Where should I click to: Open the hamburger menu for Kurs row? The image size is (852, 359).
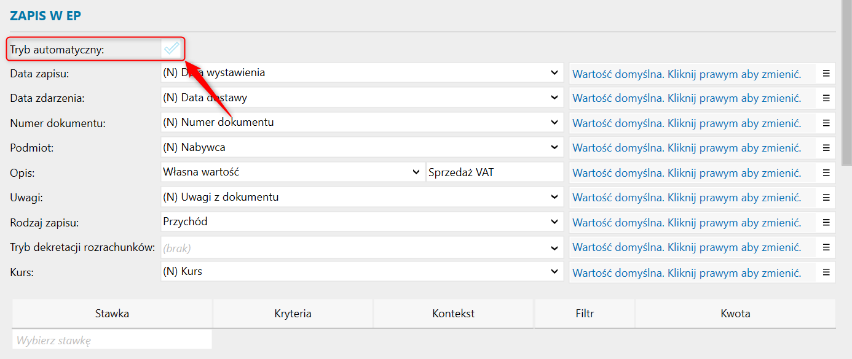pos(826,272)
